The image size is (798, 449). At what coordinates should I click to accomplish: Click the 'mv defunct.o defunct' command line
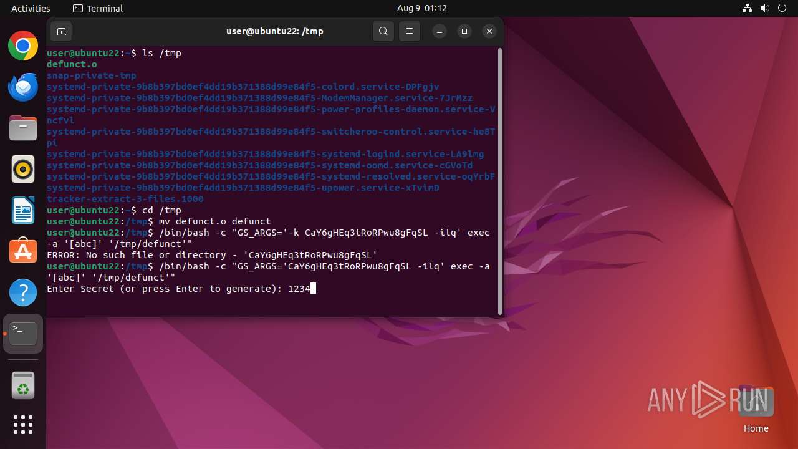(x=158, y=221)
